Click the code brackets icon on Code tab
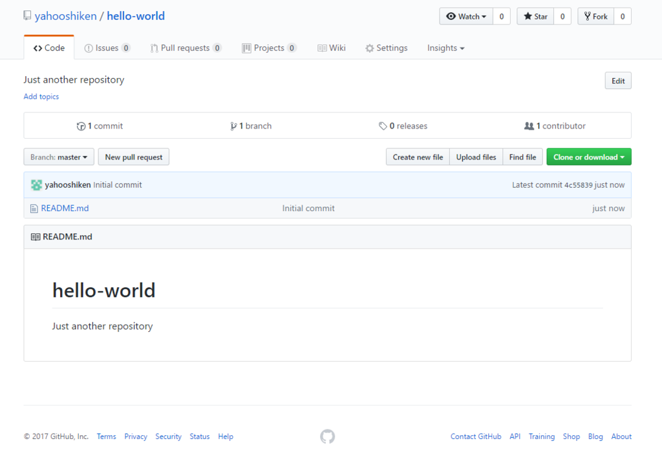This screenshot has width=662, height=470. click(x=37, y=48)
